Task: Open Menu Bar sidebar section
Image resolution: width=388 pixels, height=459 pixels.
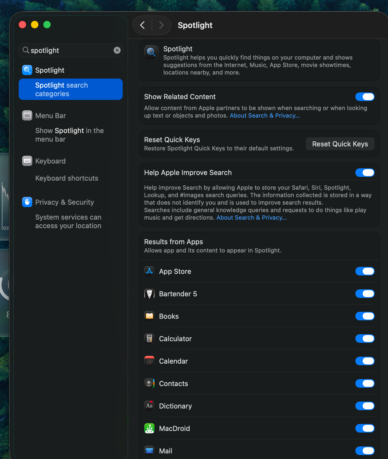Action: (x=71, y=115)
